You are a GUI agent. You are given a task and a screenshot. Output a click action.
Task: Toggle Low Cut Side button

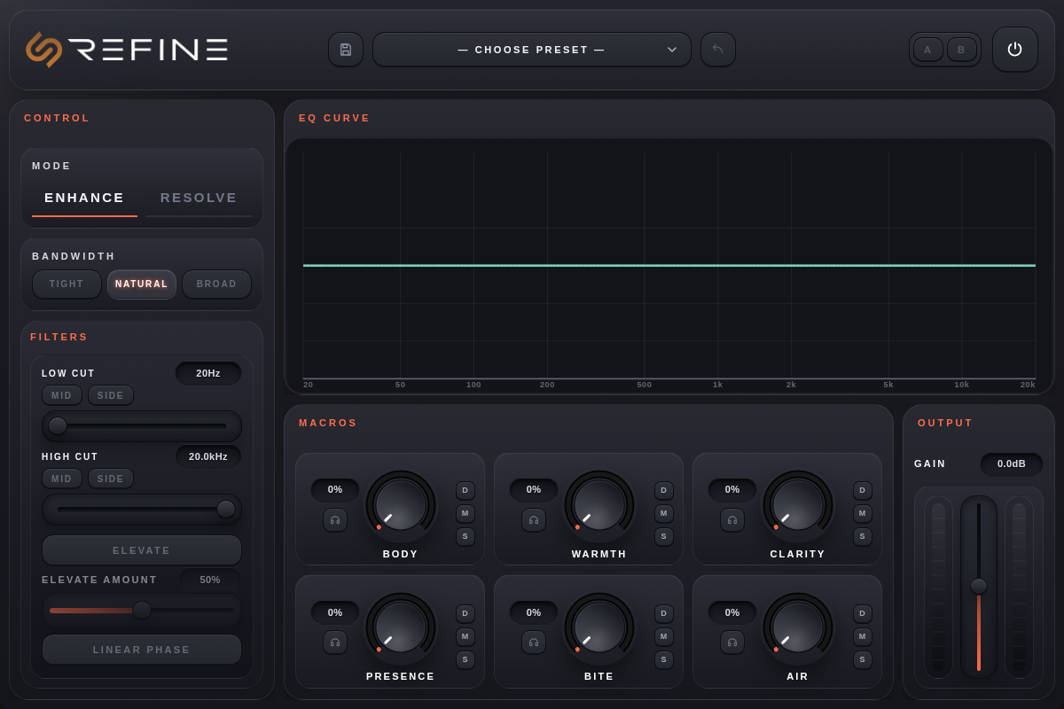point(111,395)
